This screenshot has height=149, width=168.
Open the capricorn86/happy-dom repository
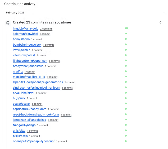click(29, 109)
